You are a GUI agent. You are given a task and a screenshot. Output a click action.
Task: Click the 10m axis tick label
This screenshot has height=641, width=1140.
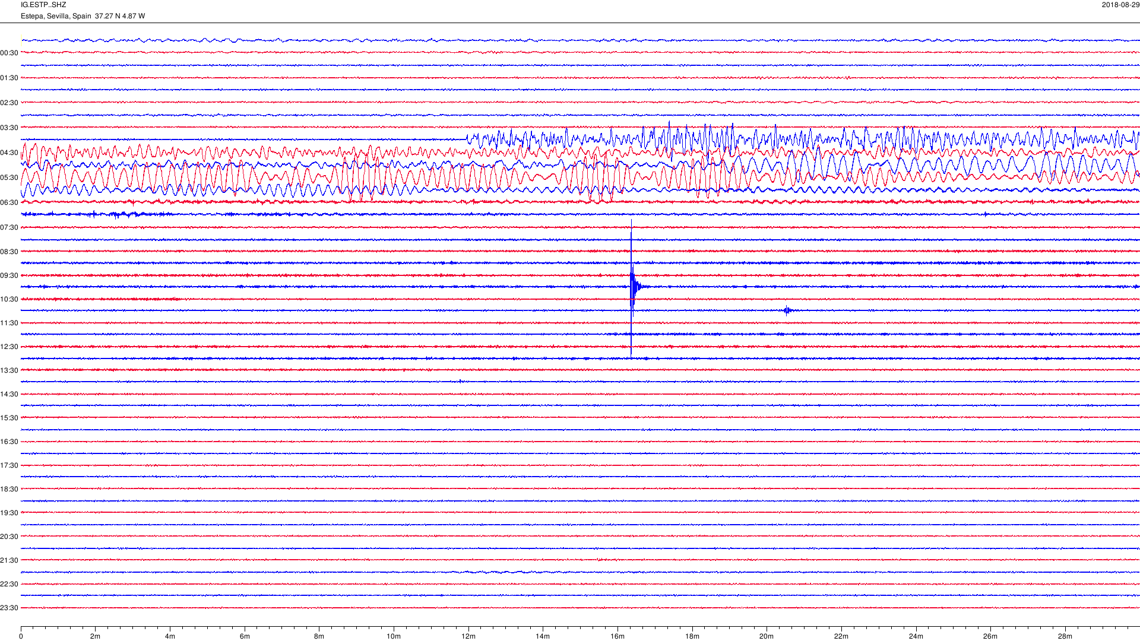[x=394, y=636]
